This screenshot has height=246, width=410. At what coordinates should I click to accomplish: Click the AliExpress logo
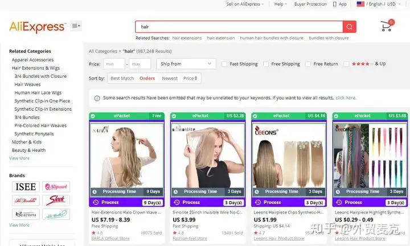(37, 27)
